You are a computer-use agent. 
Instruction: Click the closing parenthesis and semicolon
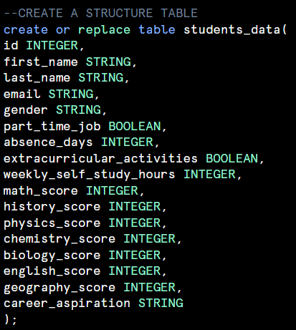tap(11, 320)
